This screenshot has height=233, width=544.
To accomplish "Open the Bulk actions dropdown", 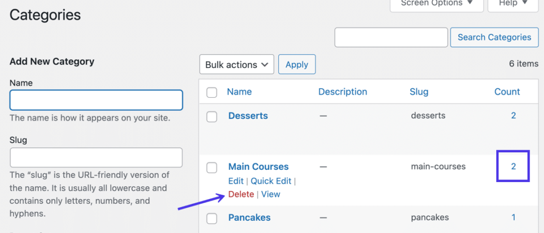I will pos(236,65).
